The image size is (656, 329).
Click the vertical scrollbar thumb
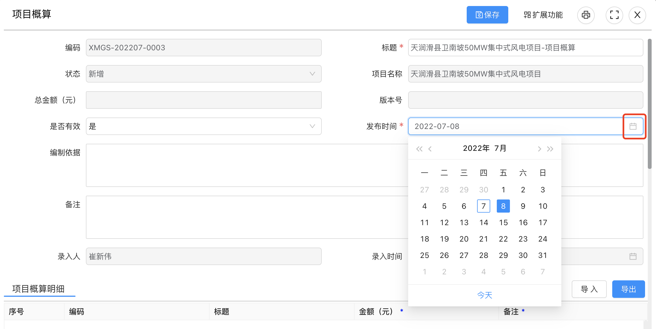pyautogui.click(x=650, y=104)
